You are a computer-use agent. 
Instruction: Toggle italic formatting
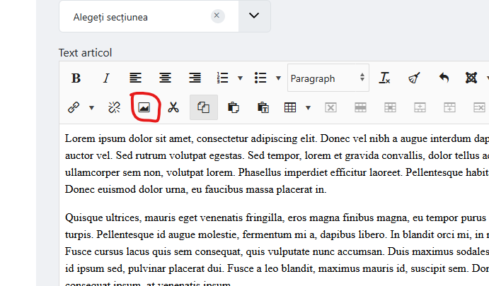106,78
